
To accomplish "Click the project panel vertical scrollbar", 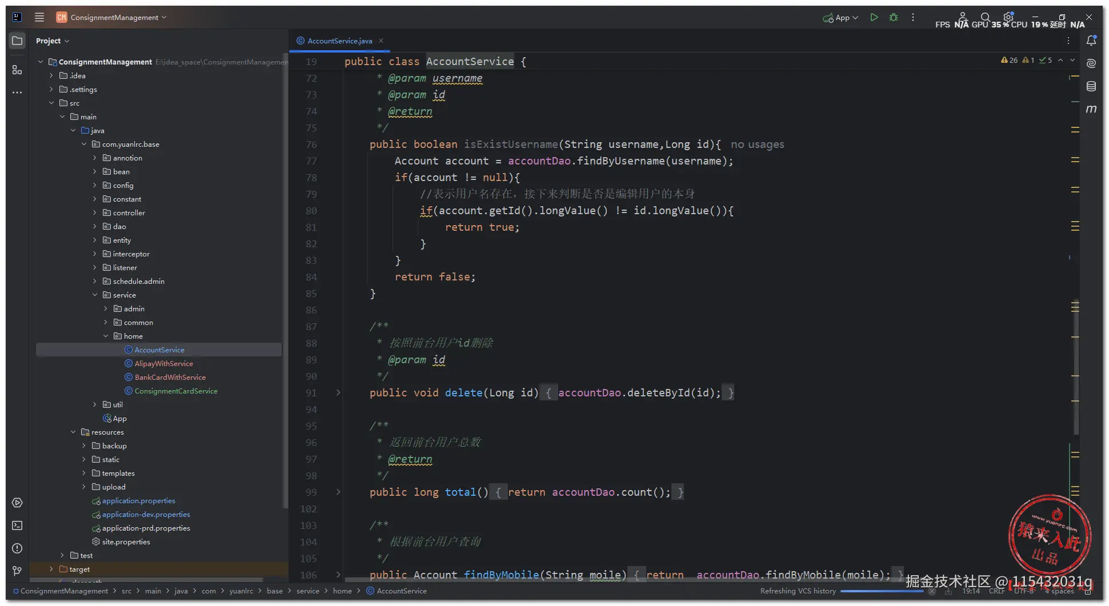I will coord(285,280).
